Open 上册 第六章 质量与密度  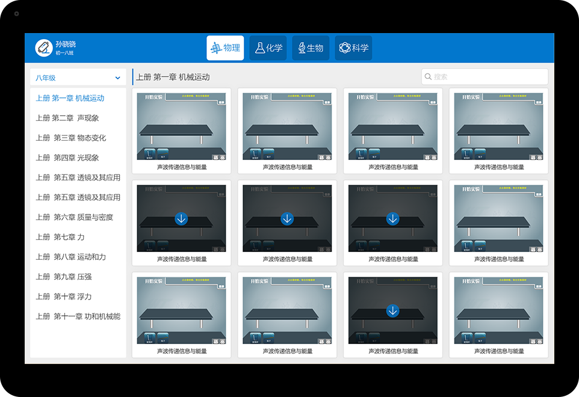(74, 218)
